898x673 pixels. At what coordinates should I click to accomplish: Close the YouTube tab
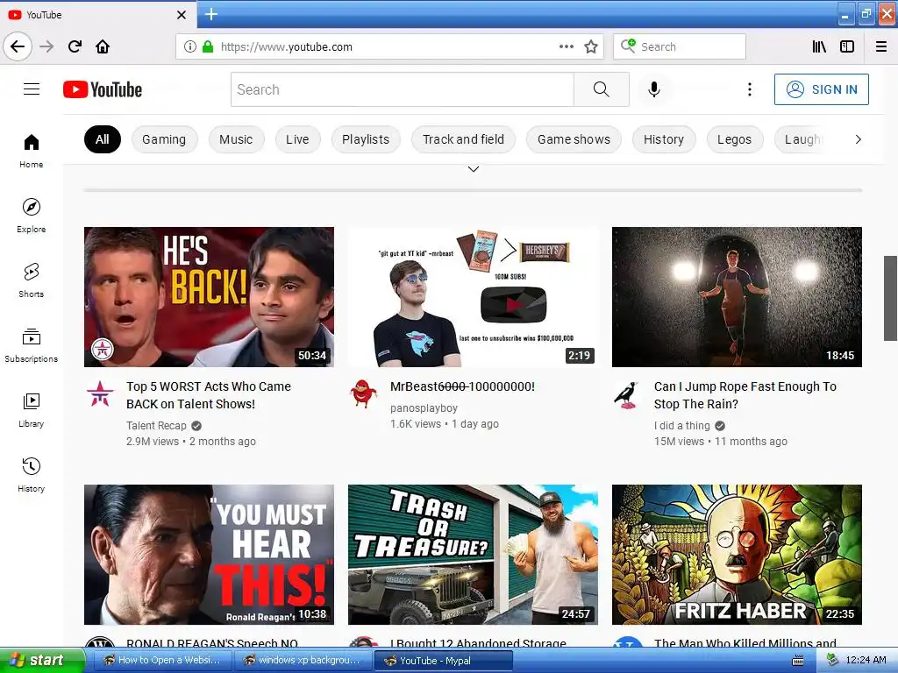click(181, 15)
